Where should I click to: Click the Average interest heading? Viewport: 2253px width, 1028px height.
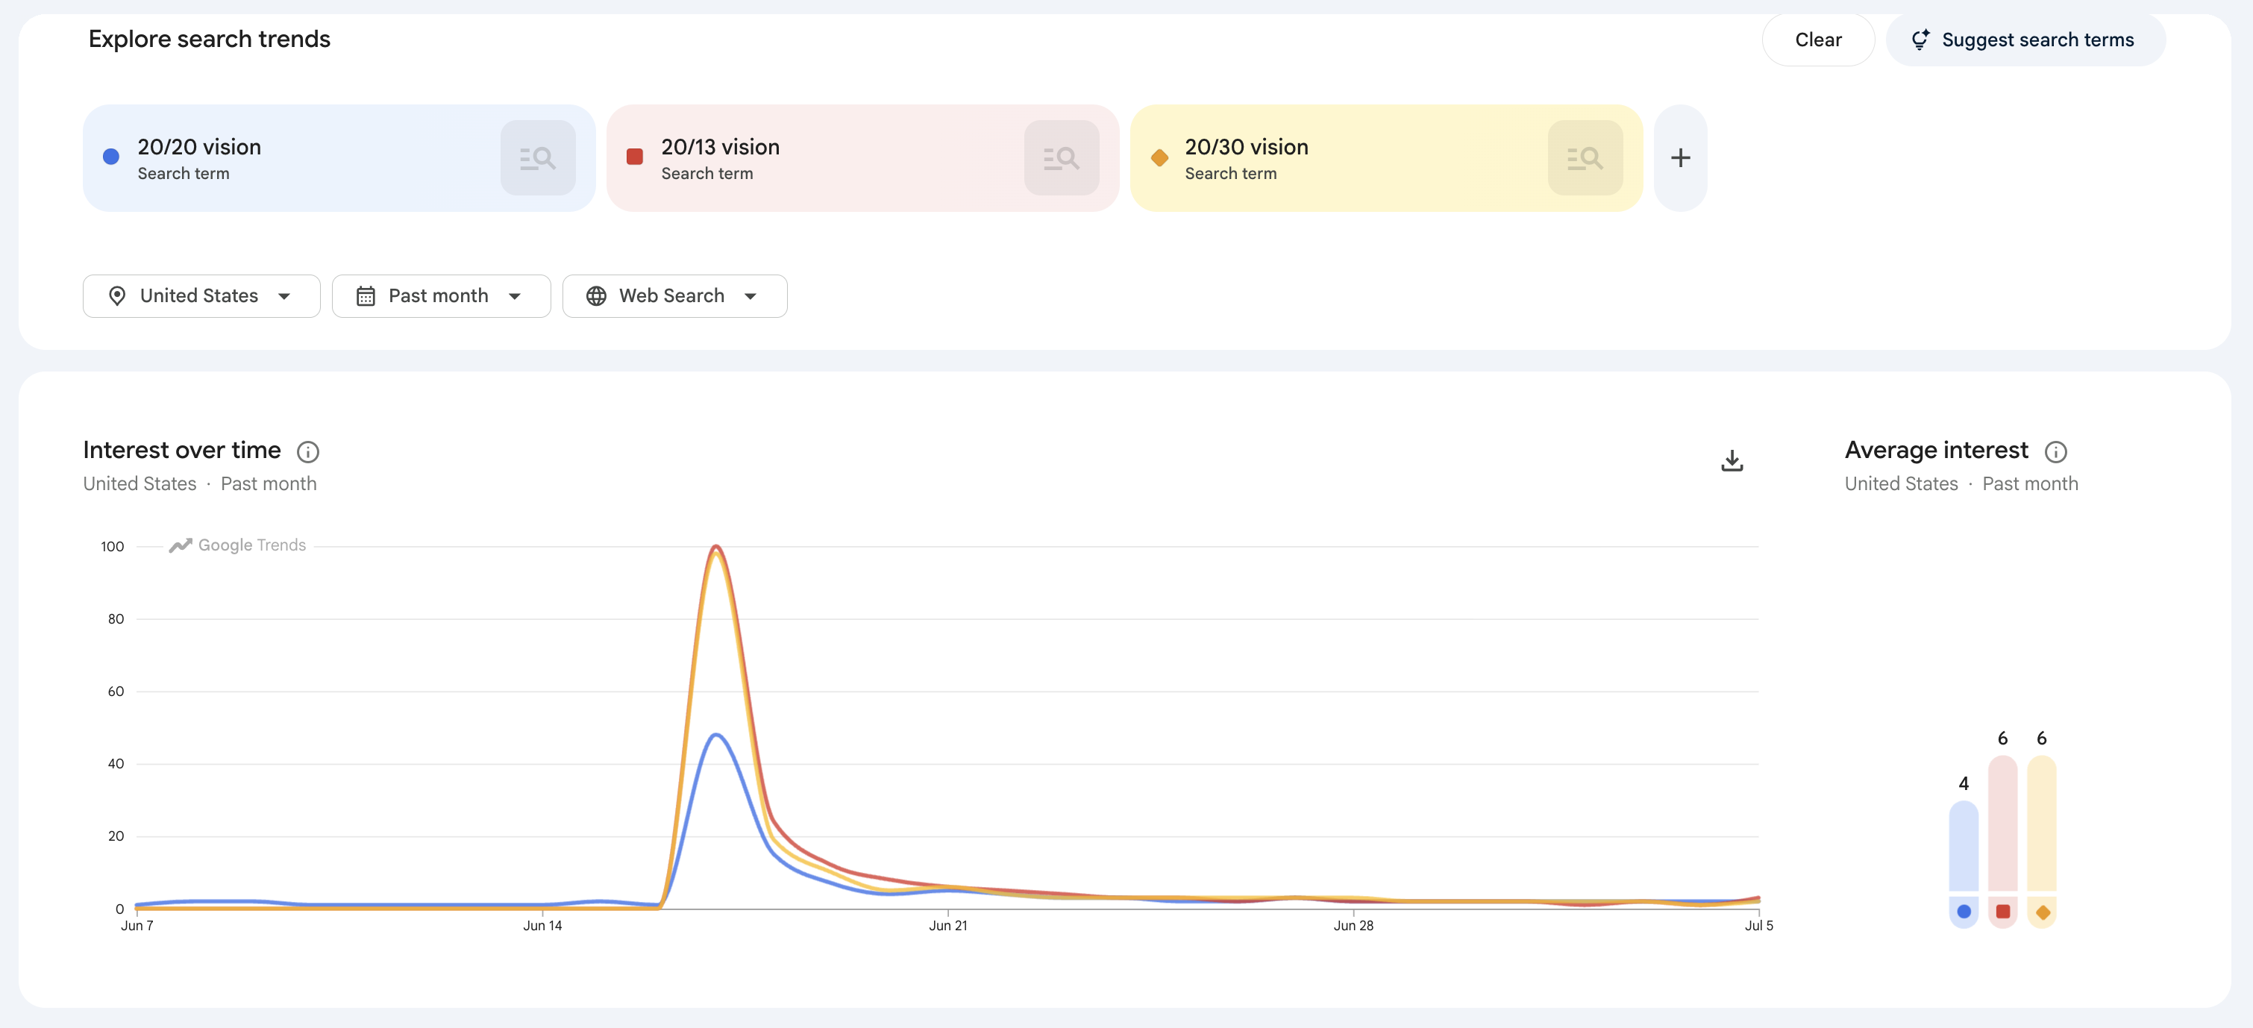(1937, 450)
